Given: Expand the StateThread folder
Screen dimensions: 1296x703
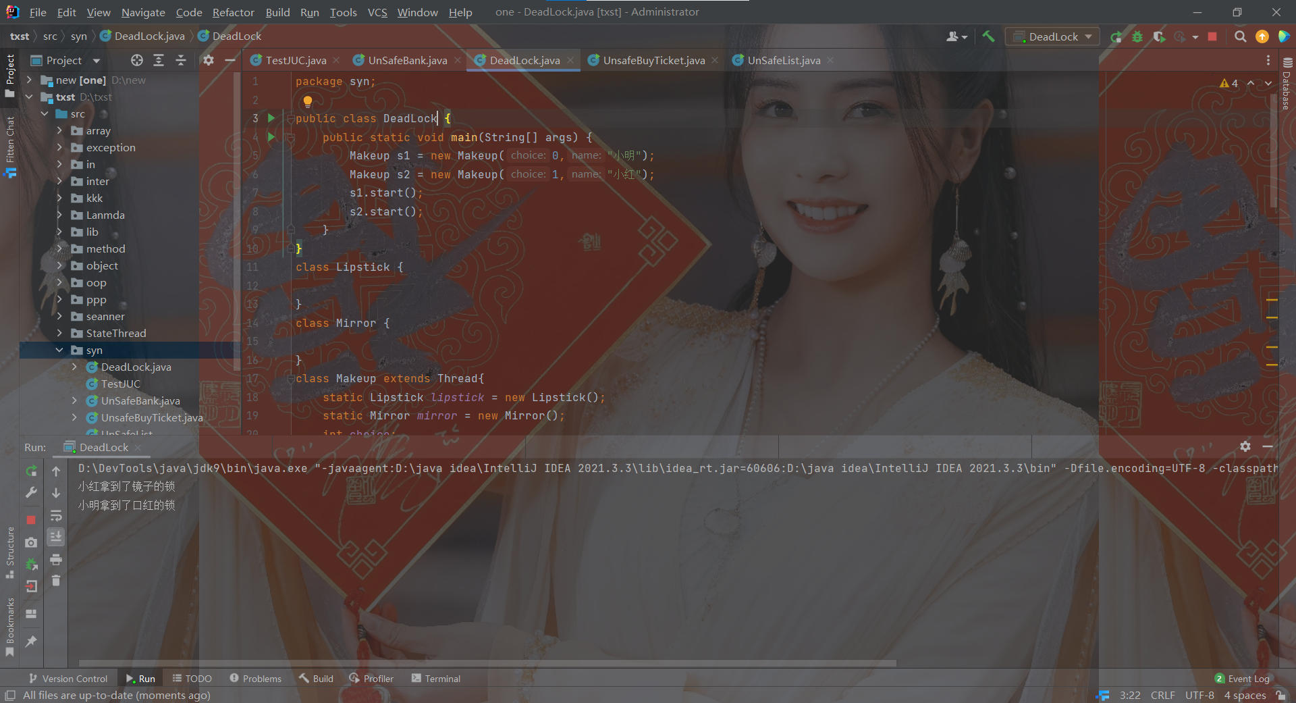Looking at the screenshot, I should (59, 333).
